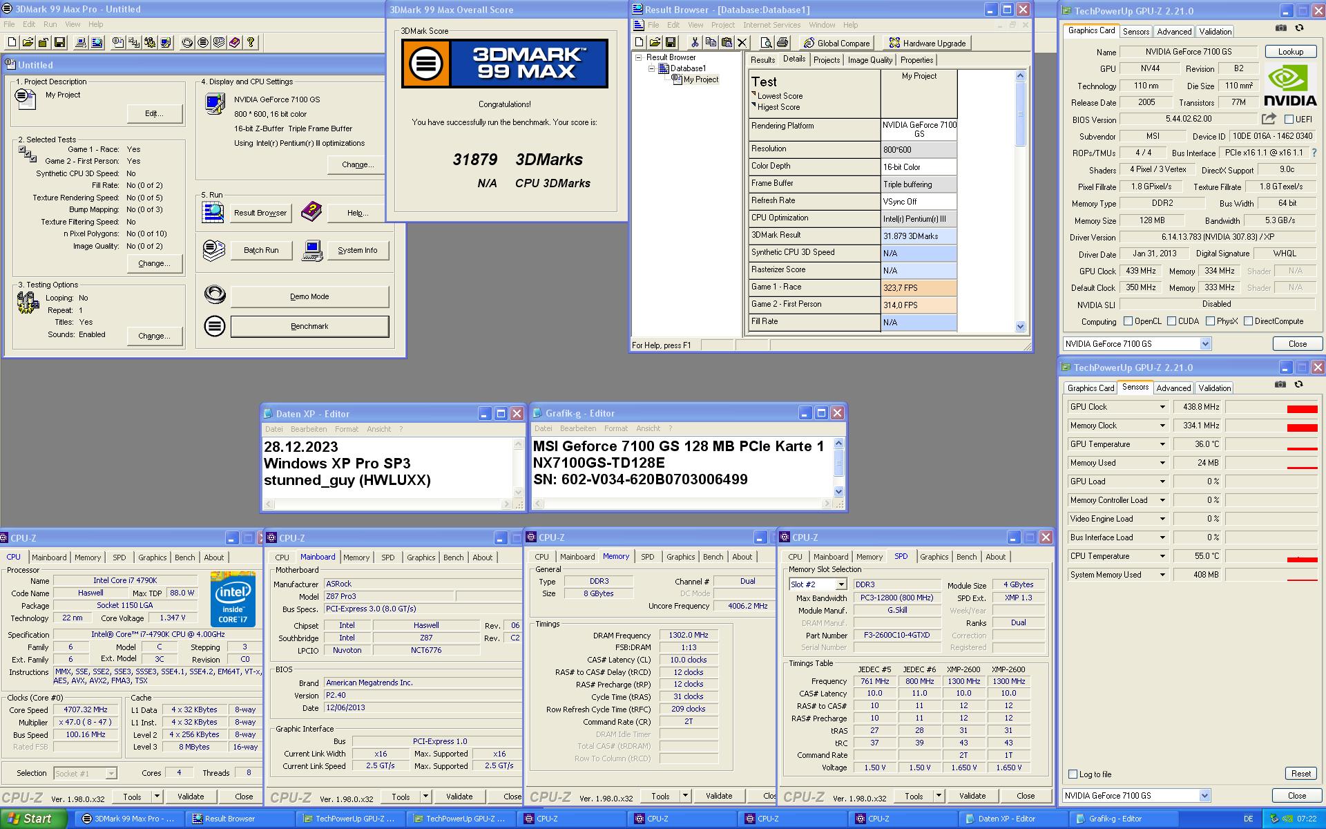Click BIOS export share icon in GPU-Z
The height and width of the screenshot is (829, 1326).
[x=1269, y=119]
